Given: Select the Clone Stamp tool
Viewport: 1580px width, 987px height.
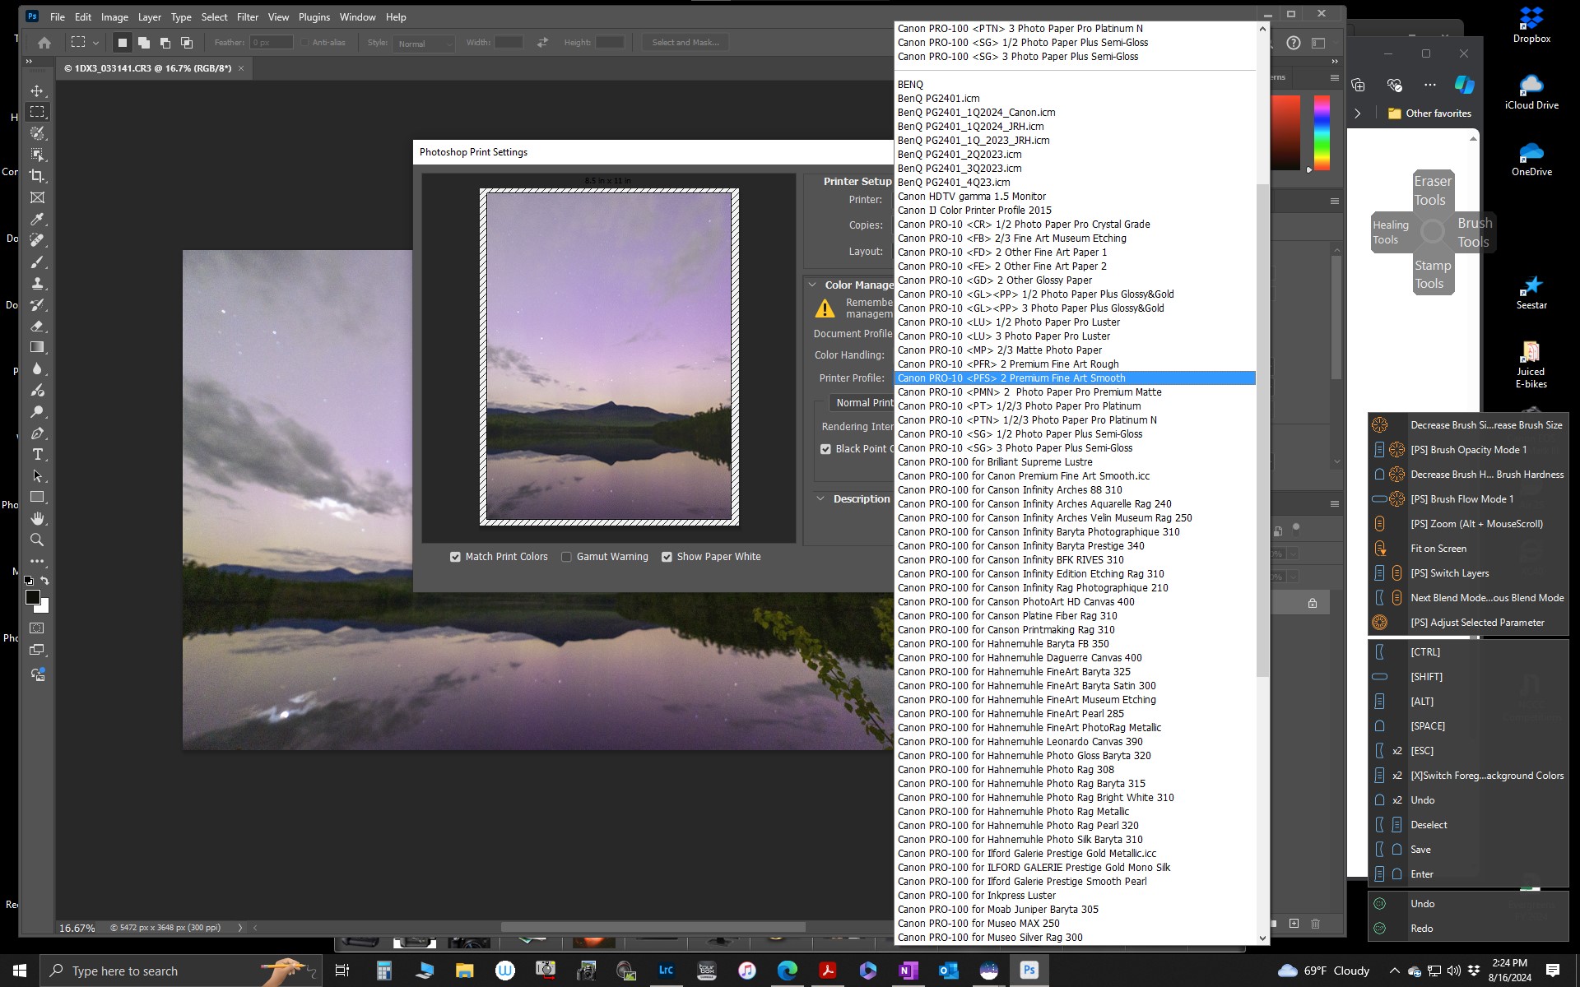Looking at the screenshot, I should pos(37,283).
